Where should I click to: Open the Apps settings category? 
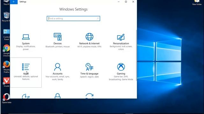click(x=26, y=73)
